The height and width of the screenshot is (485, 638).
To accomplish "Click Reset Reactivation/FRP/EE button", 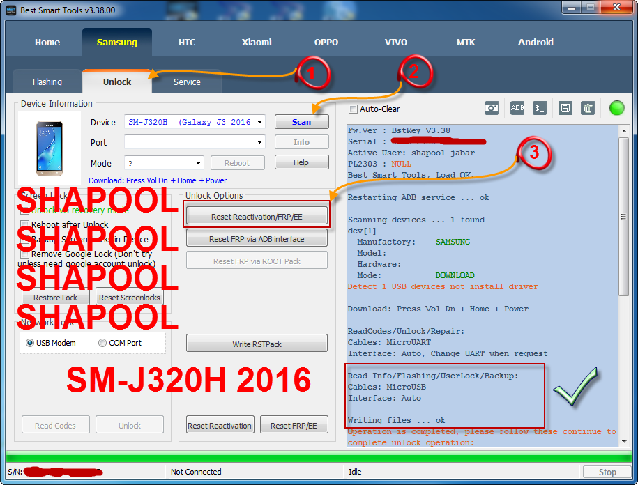I will (257, 216).
